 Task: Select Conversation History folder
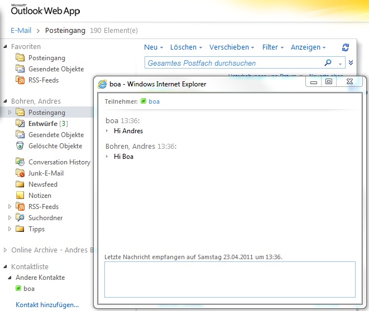(60, 162)
